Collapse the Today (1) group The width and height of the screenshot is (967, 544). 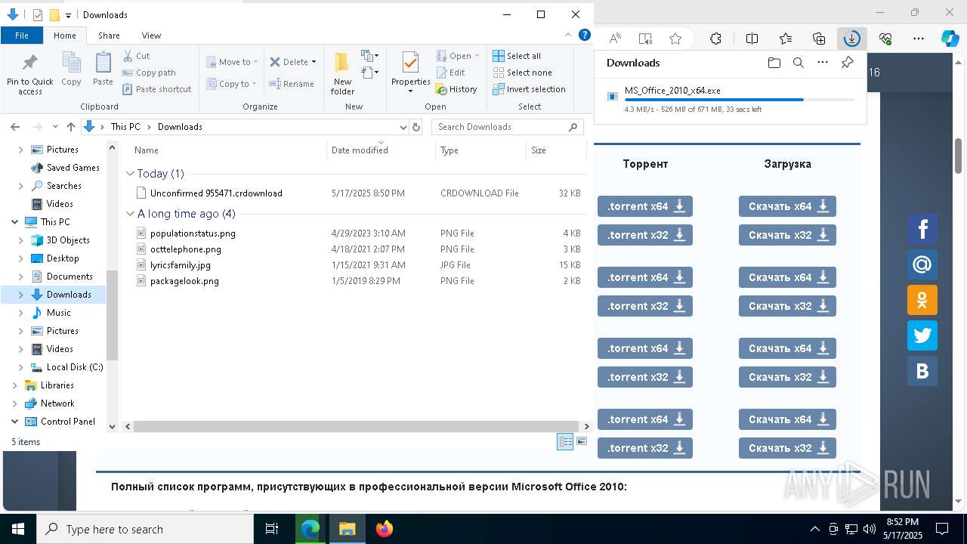point(130,174)
